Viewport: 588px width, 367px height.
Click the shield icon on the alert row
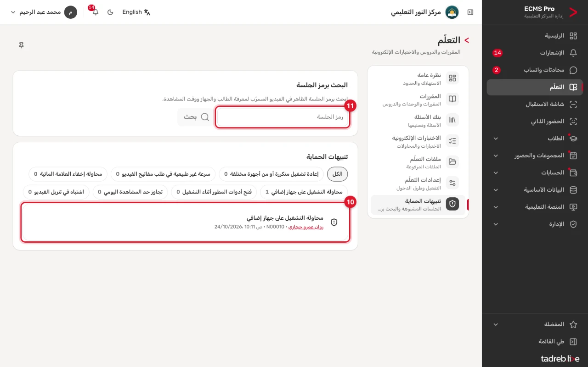[334, 222]
